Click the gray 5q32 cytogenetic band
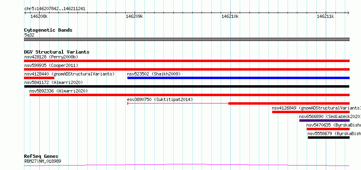The height and width of the screenshot is (170, 361). point(187,39)
